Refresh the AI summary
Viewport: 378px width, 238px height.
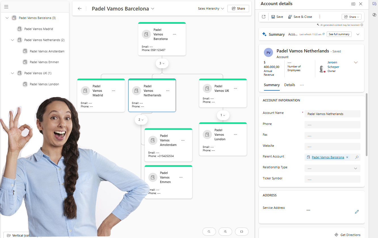tap(323, 34)
